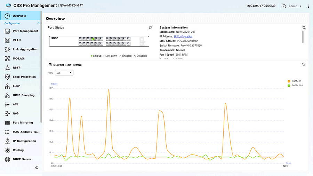The width and height of the screenshot is (313, 176).
Task: Toggle the Current Port Traffic checkbox
Action: 50,65
